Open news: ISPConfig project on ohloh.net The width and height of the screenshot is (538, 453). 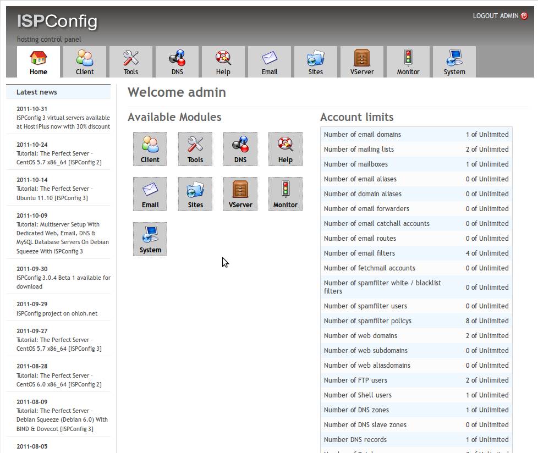coord(57,313)
